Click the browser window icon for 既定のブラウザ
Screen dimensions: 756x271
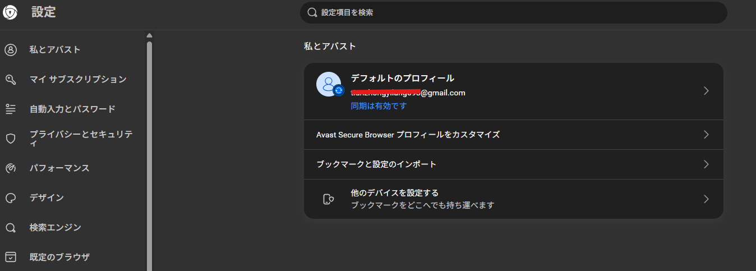tap(11, 257)
